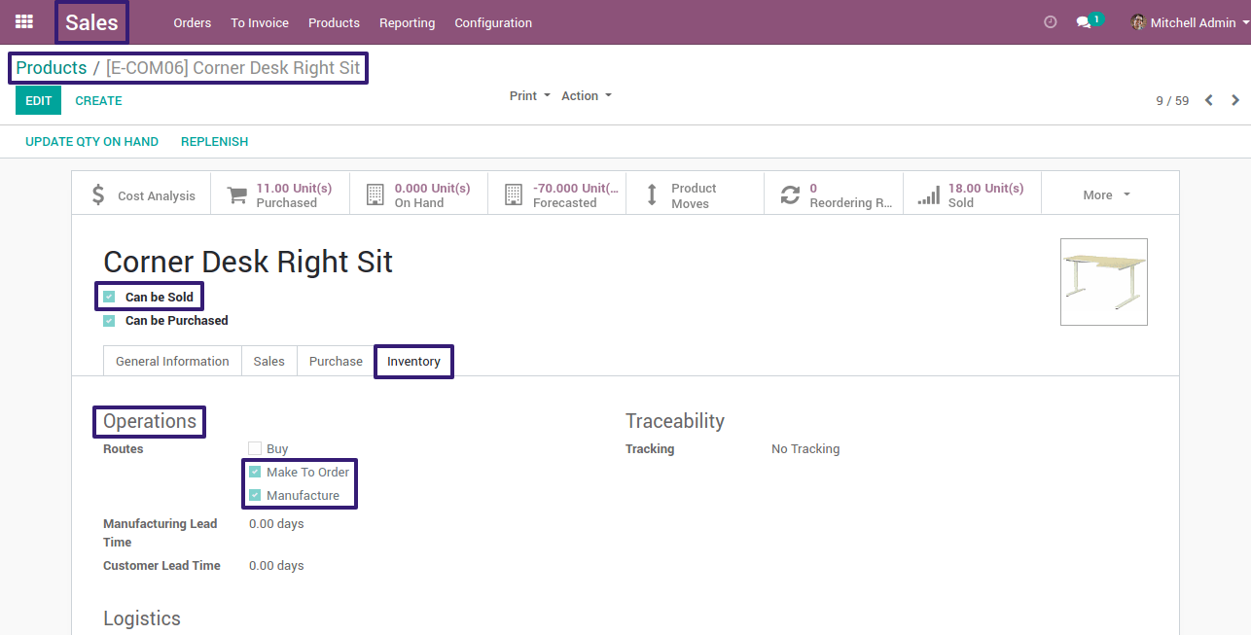Open the Reporting menu
Viewport: 1251px width, 635px height.
408,22
